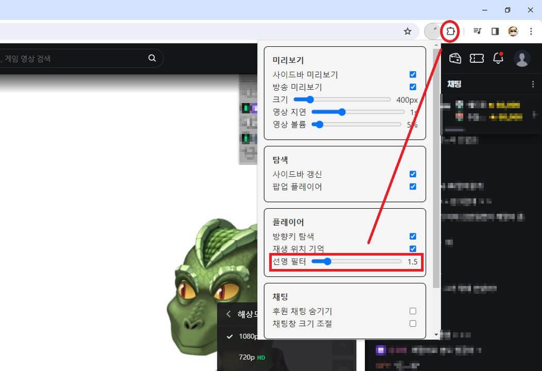Click the 탐색 section heading

point(281,160)
